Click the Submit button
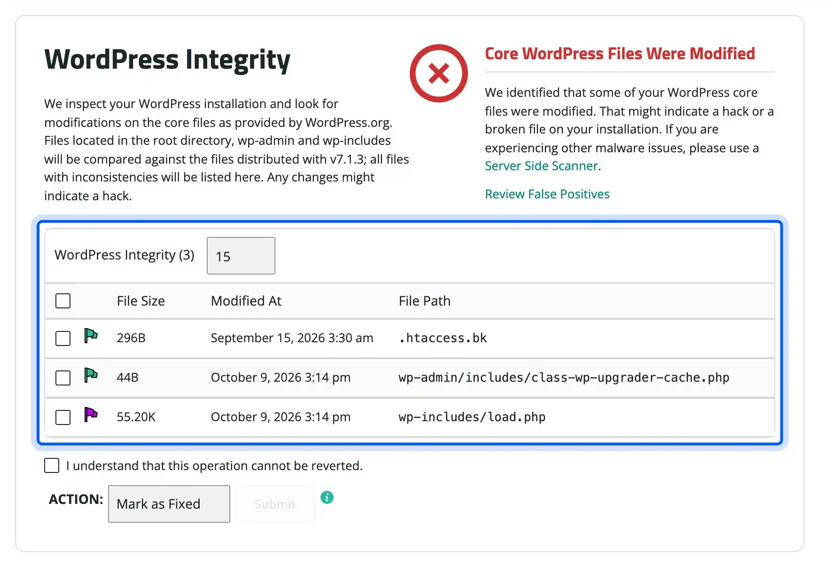The image size is (827, 566). pos(275,504)
